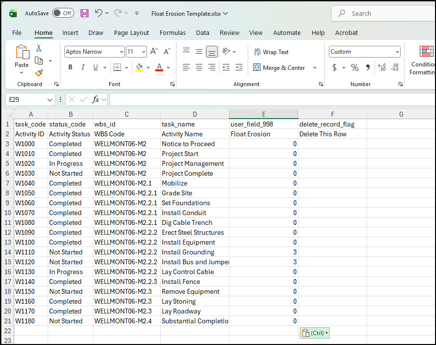Open the Paste Options (Ctrl) dropdown
Viewport: 436px width, 345px height.
pyautogui.click(x=315, y=333)
